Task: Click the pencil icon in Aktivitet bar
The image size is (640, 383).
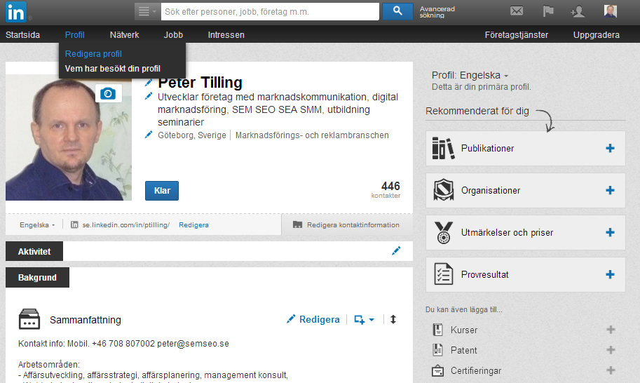Action: coord(396,250)
